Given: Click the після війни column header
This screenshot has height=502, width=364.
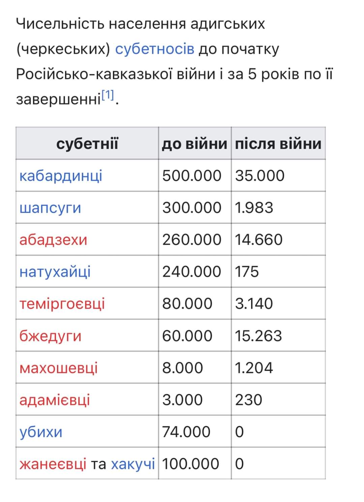Looking at the screenshot, I should click(x=278, y=144).
